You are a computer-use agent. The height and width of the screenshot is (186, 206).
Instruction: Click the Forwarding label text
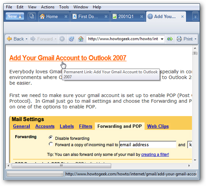[x=26, y=137]
